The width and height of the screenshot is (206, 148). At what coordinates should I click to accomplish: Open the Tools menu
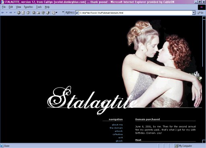coord(39,7)
